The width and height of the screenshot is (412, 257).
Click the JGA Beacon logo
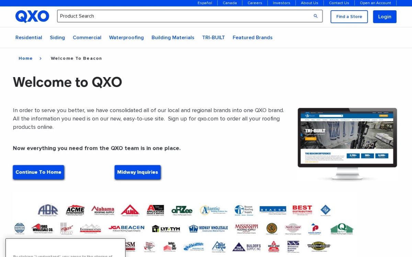click(x=126, y=229)
